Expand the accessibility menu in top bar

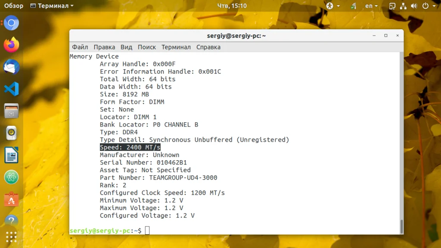(x=333, y=6)
